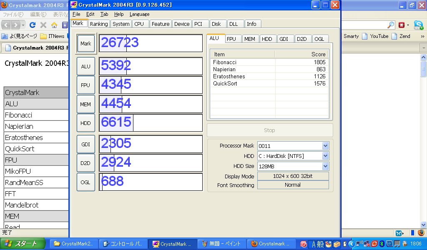Open the Windows スタート button
The height and width of the screenshot is (250, 427).
(23, 243)
